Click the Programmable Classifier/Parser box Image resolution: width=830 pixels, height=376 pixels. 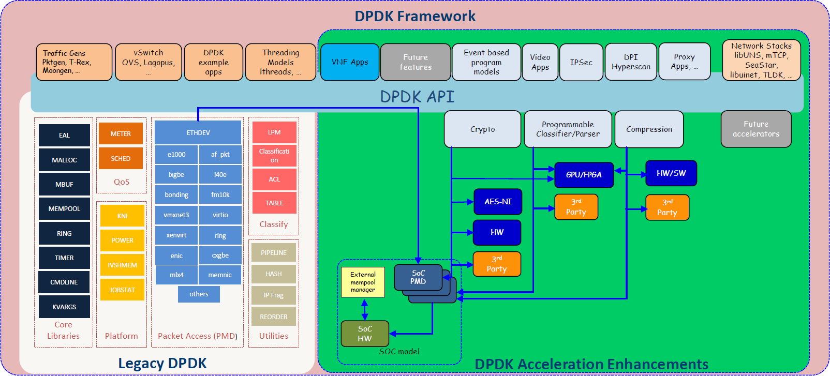click(568, 129)
